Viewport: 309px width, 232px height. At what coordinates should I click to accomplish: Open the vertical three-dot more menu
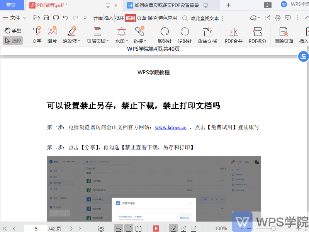[298, 18]
